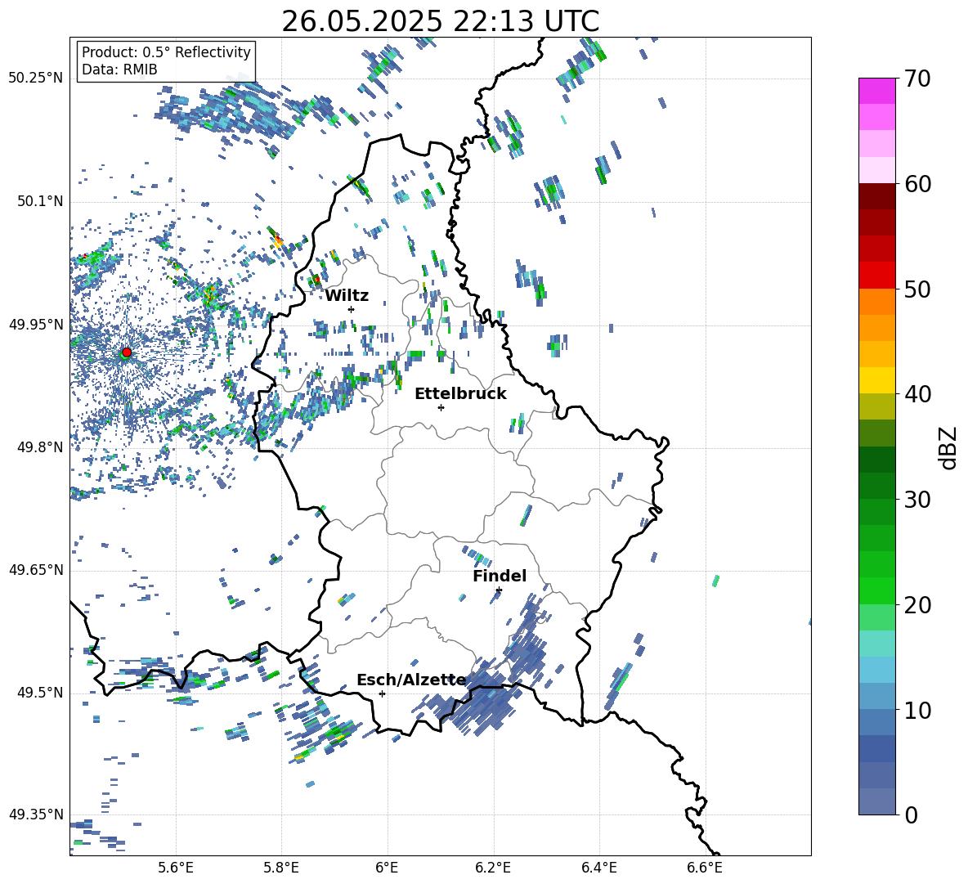The width and height of the screenshot is (968, 884).
Task: Click the red radar site marker dot
Action: (x=127, y=352)
